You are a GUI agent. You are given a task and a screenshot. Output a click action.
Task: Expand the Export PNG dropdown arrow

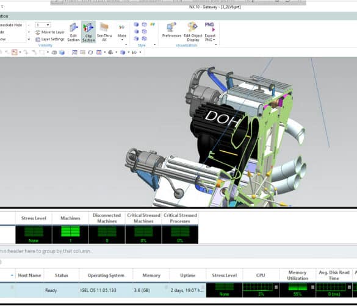coord(214,40)
